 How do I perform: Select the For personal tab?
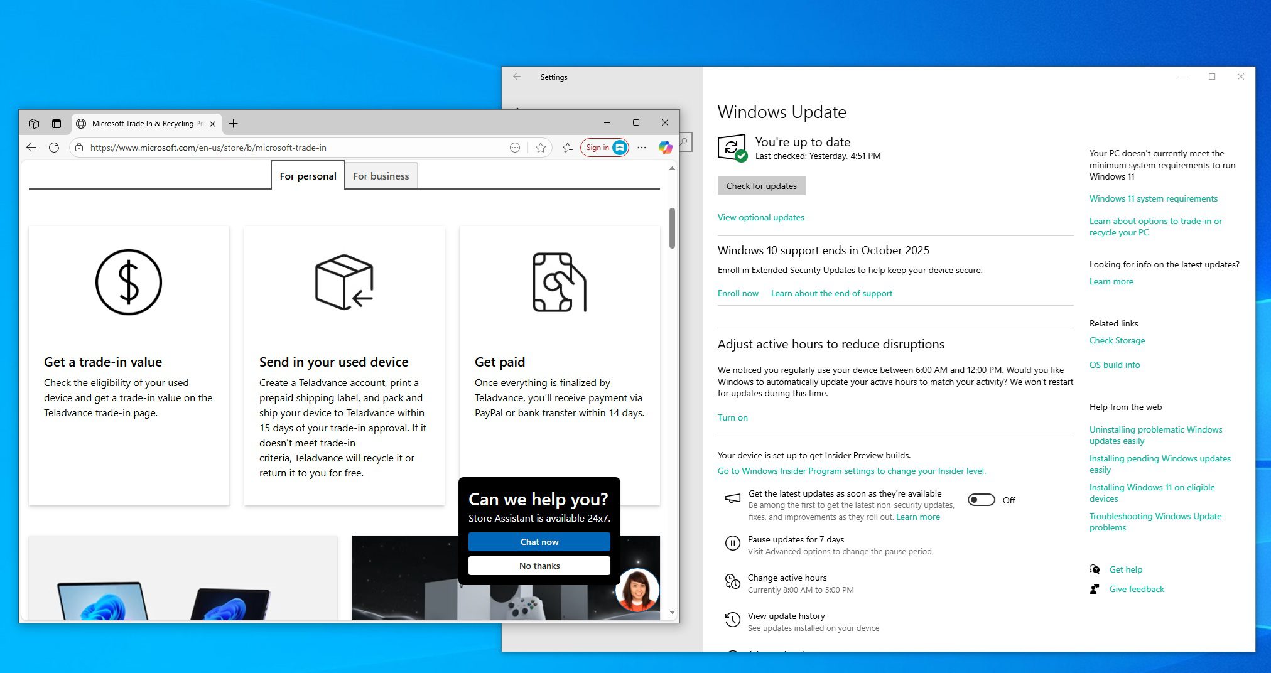pyautogui.click(x=308, y=176)
